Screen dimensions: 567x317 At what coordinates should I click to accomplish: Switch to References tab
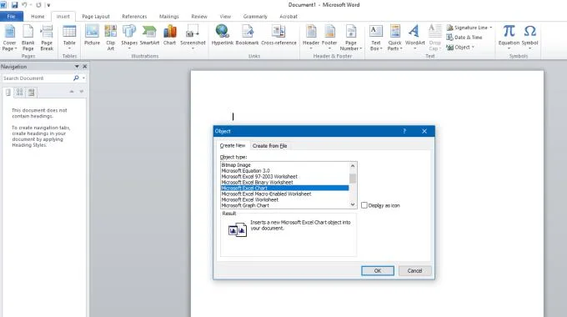coord(134,17)
